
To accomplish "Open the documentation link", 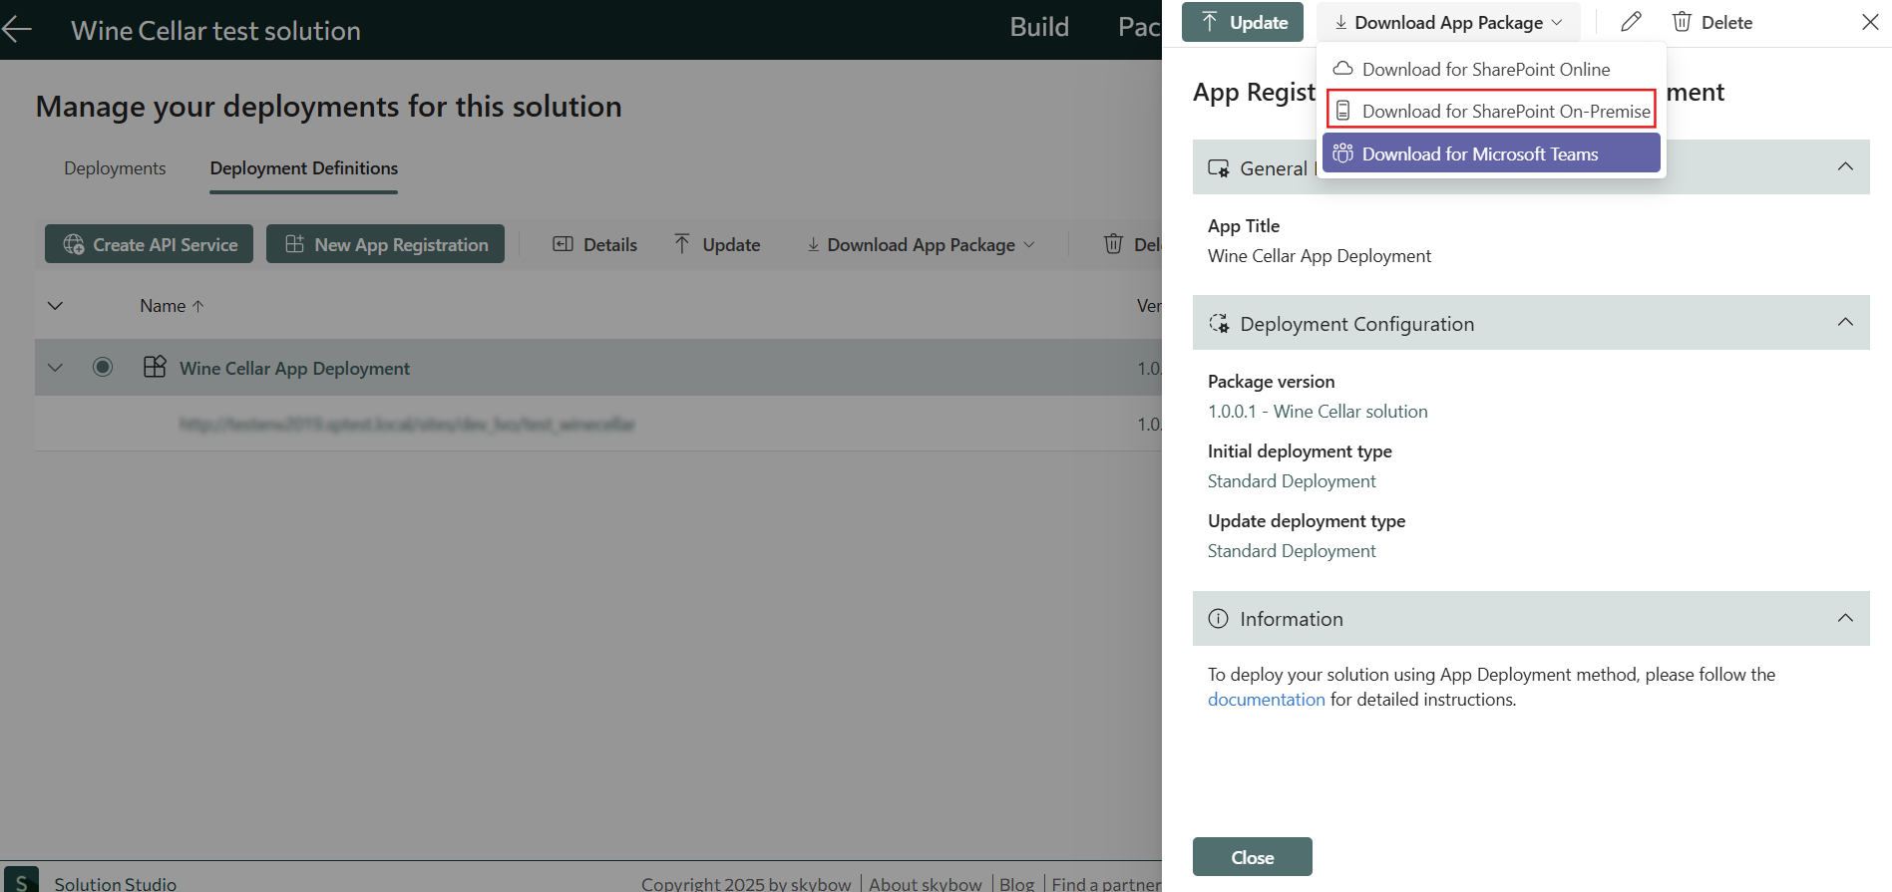I will (x=1266, y=700).
